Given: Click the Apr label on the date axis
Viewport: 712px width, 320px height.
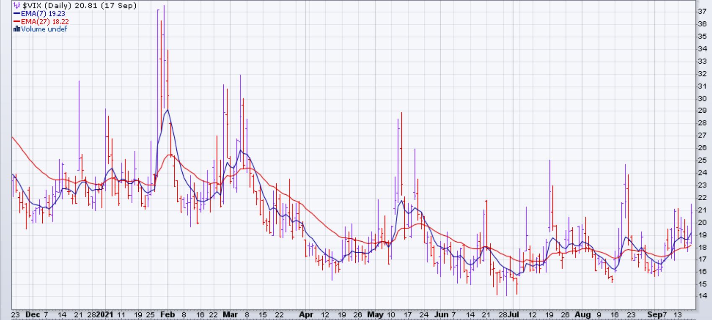Looking at the screenshot, I should [307, 315].
